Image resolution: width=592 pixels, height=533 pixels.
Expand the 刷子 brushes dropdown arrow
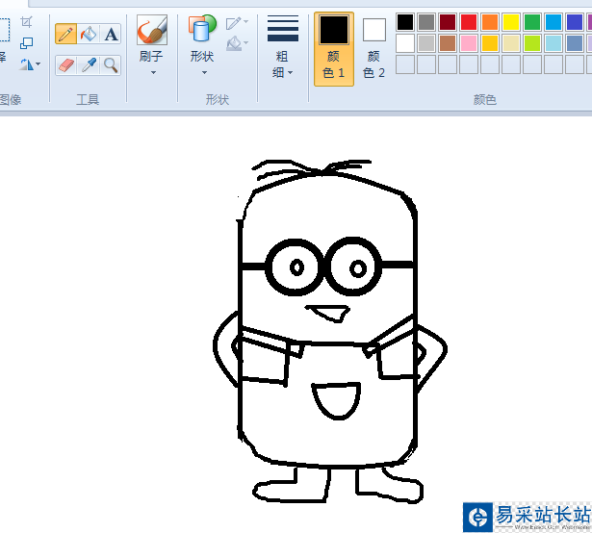(153, 72)
